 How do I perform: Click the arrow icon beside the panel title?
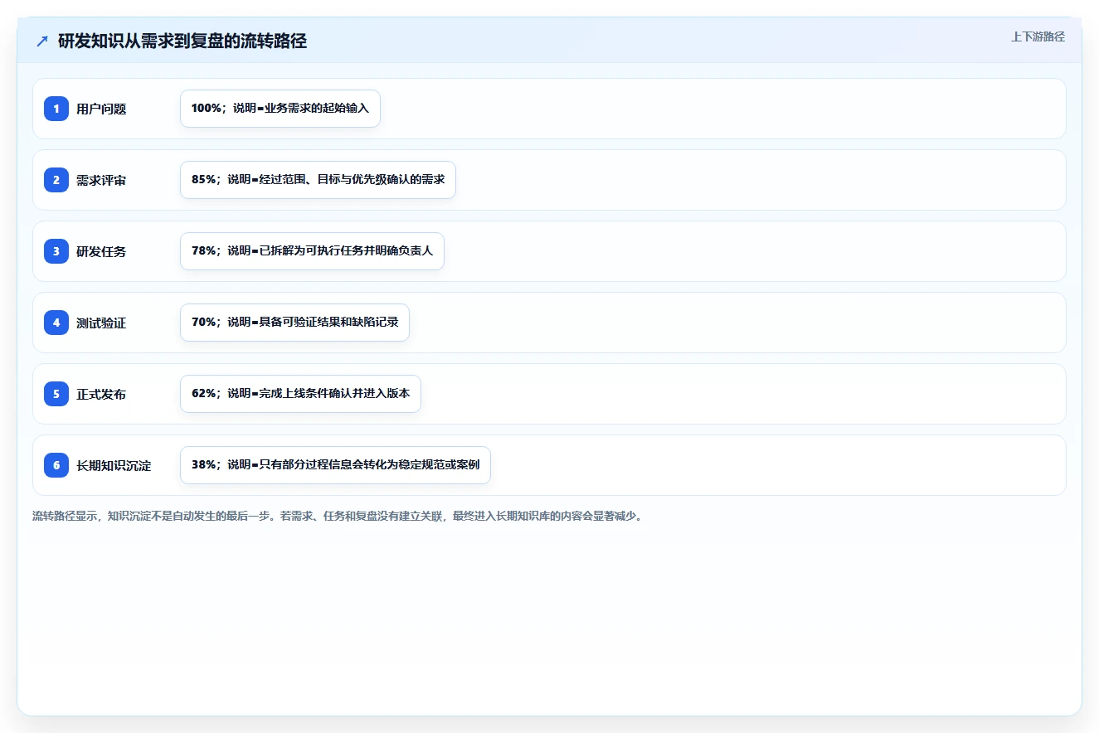coord(42,41)
